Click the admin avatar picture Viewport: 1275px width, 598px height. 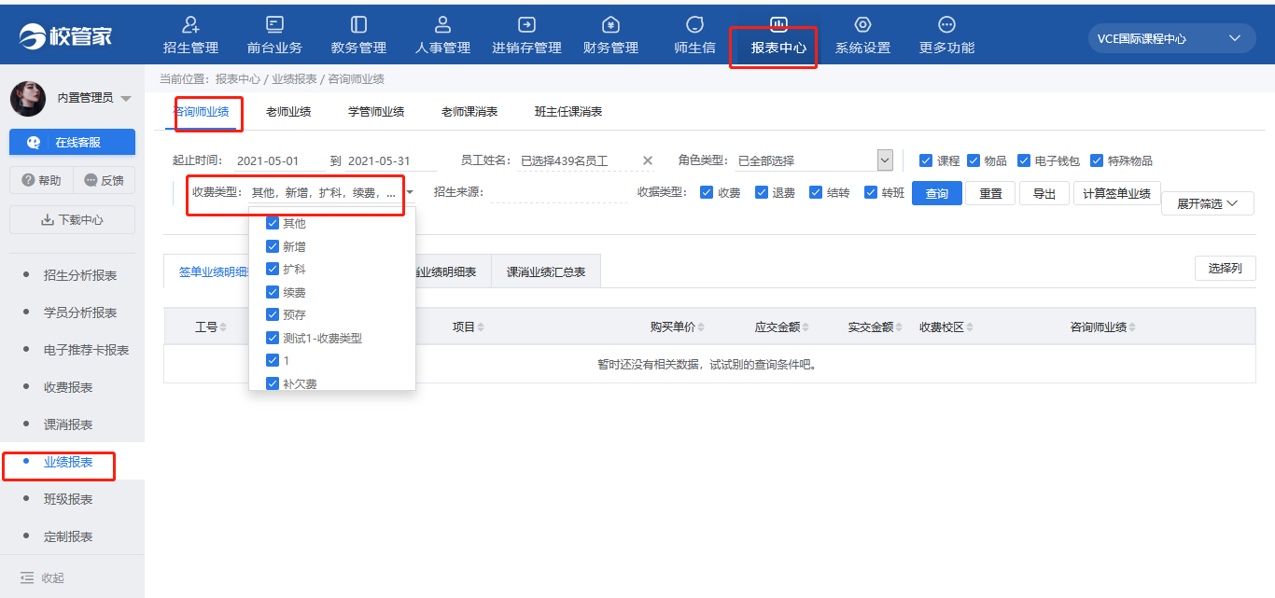[x=28, y=98]
